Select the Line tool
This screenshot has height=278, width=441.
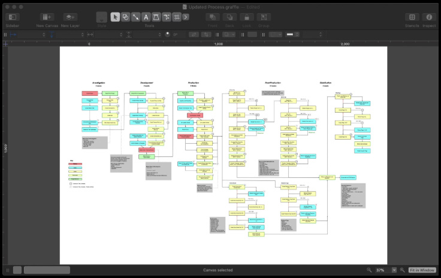(135, 17)
